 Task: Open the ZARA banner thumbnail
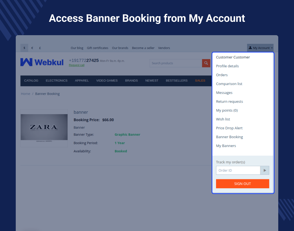coord(44,128)
